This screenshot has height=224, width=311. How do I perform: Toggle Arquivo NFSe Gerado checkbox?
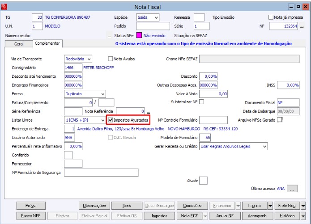(x=280, y=119)
